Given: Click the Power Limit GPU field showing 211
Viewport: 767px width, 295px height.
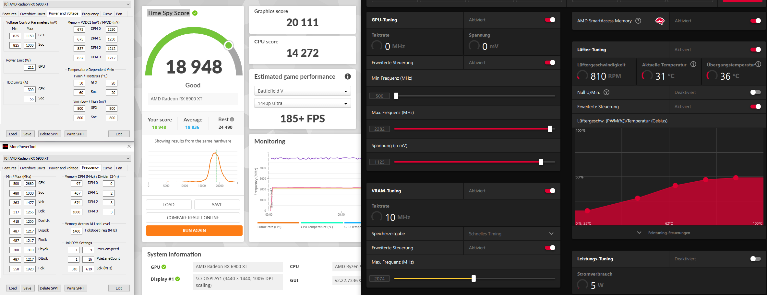Looking at the screenshot, I should pos(30,67).
